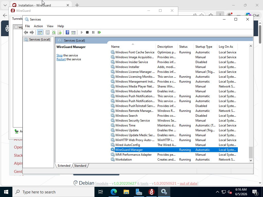Image resolution: width=263 pixels, height=197 pixels.
Task: Expand hidden system tray icons chevron
Action: click(x=217, y=192)
